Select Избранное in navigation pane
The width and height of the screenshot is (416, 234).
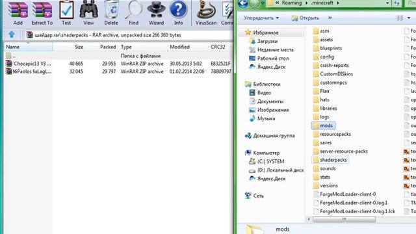point(266,32)
